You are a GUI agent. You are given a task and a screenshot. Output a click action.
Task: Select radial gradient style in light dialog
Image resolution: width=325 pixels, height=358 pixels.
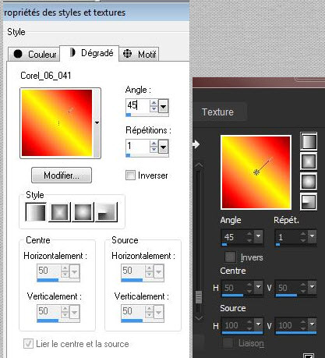tap(106, 212)
